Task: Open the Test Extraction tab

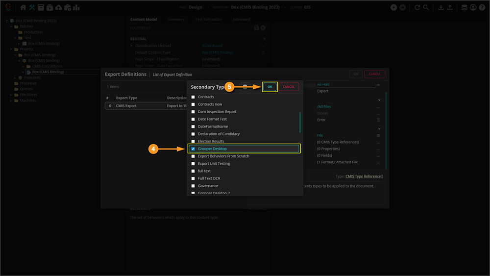Action: click(x=208, y=20)
